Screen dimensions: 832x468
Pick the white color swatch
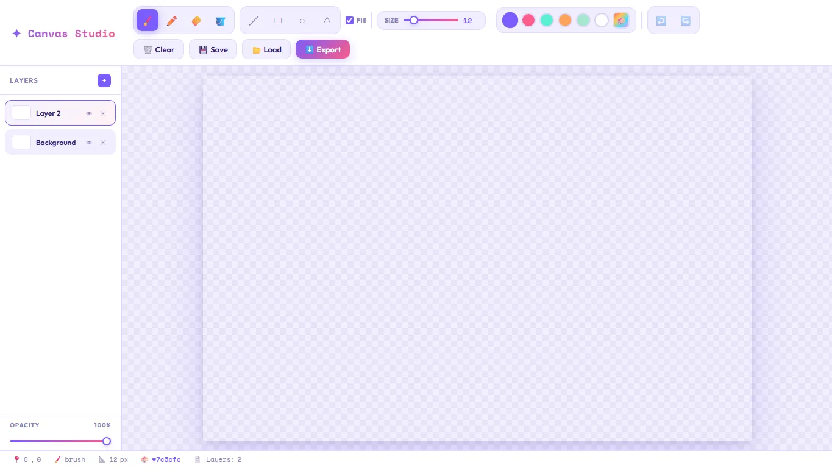(602, 20)
